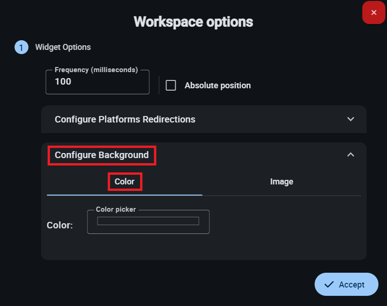
Task: Click the Workspace options dialog title
Action: (193, 22)
